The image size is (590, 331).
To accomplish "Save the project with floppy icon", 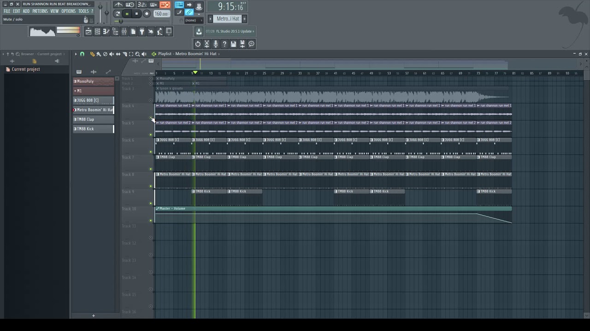I will coord(234,44).
